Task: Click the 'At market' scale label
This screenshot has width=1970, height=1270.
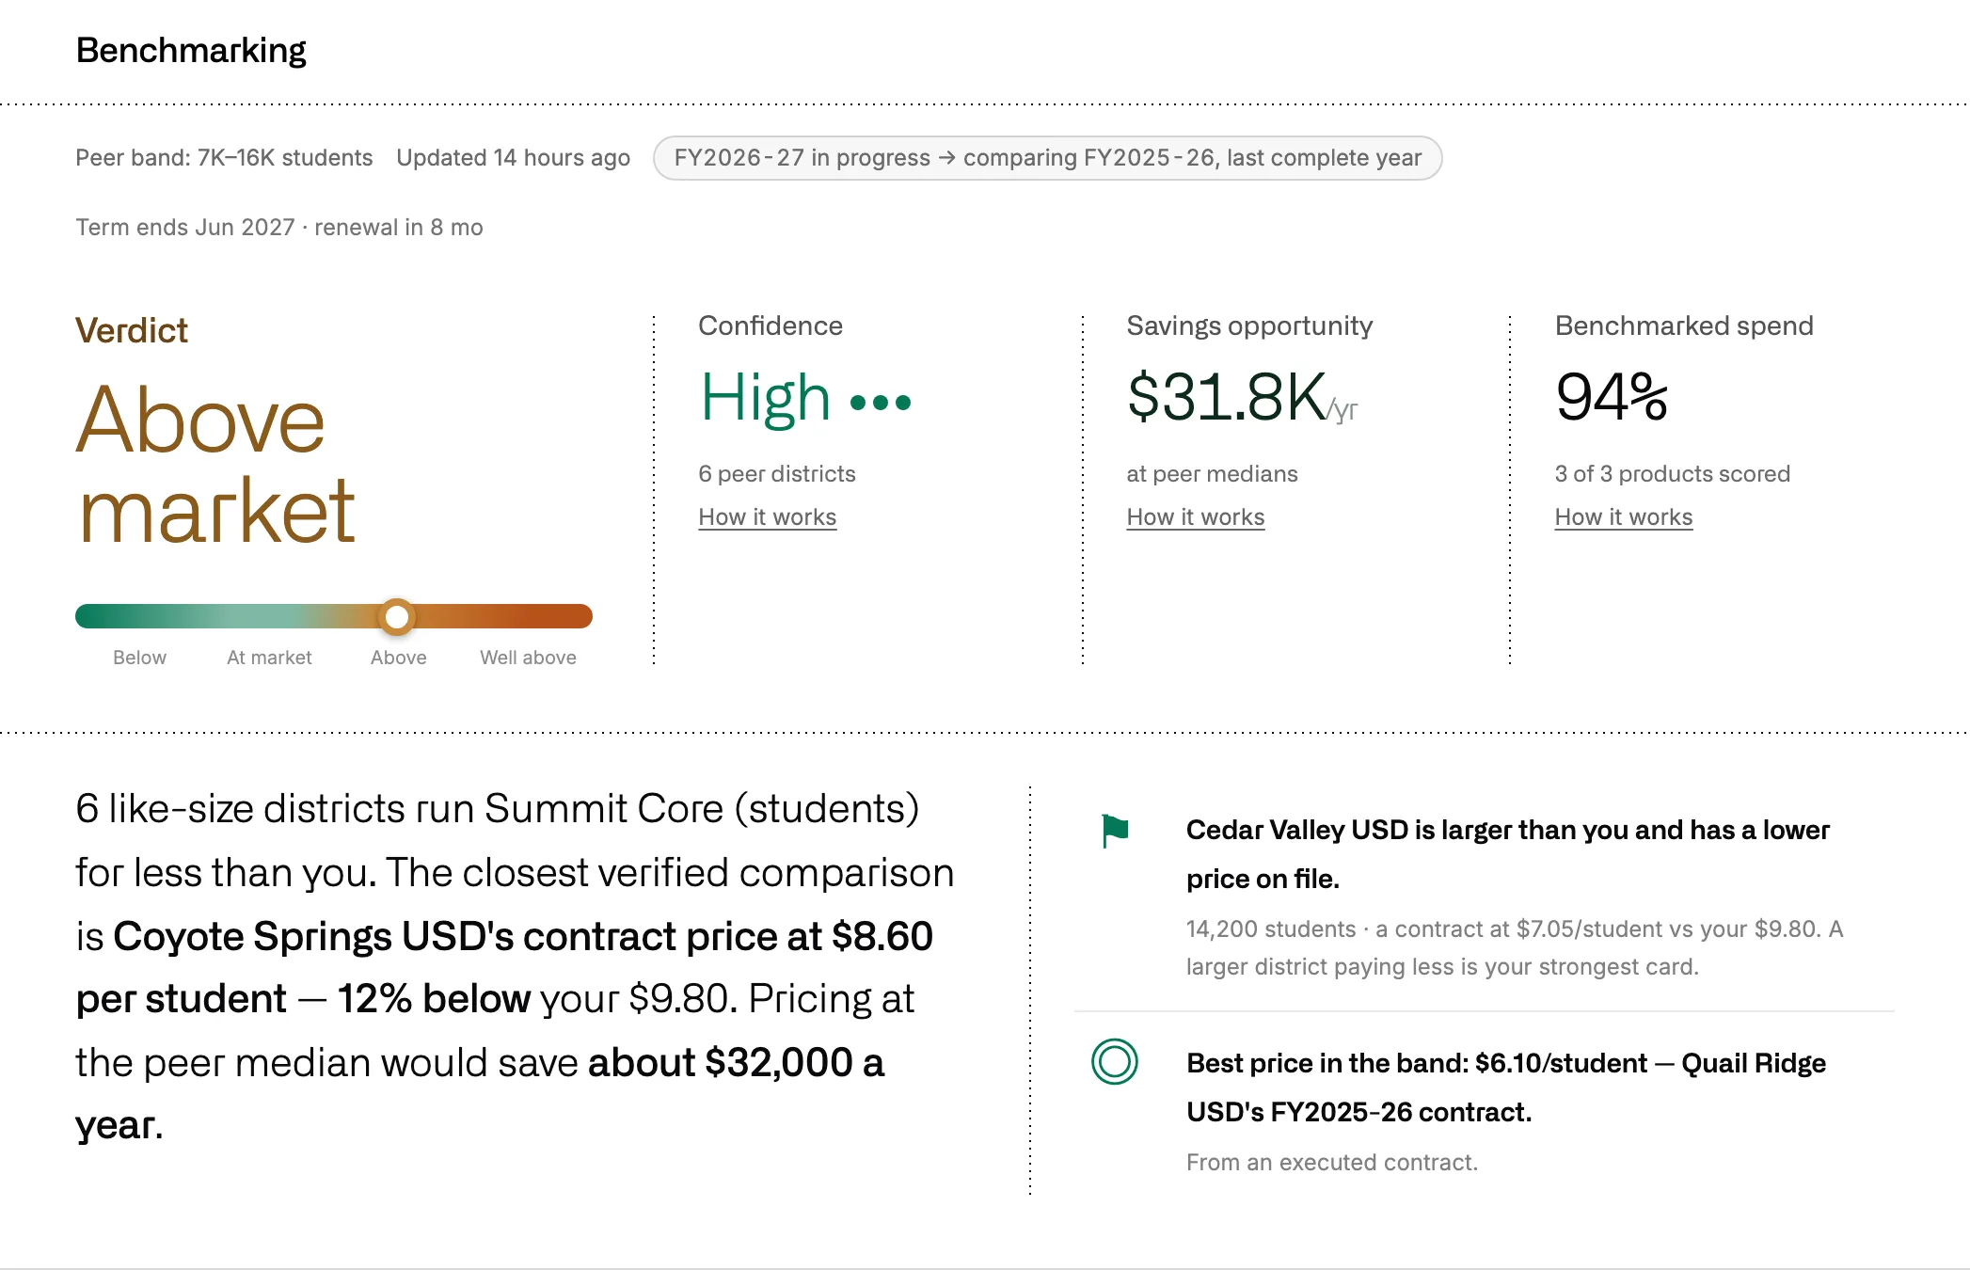Action: point(269,658)
